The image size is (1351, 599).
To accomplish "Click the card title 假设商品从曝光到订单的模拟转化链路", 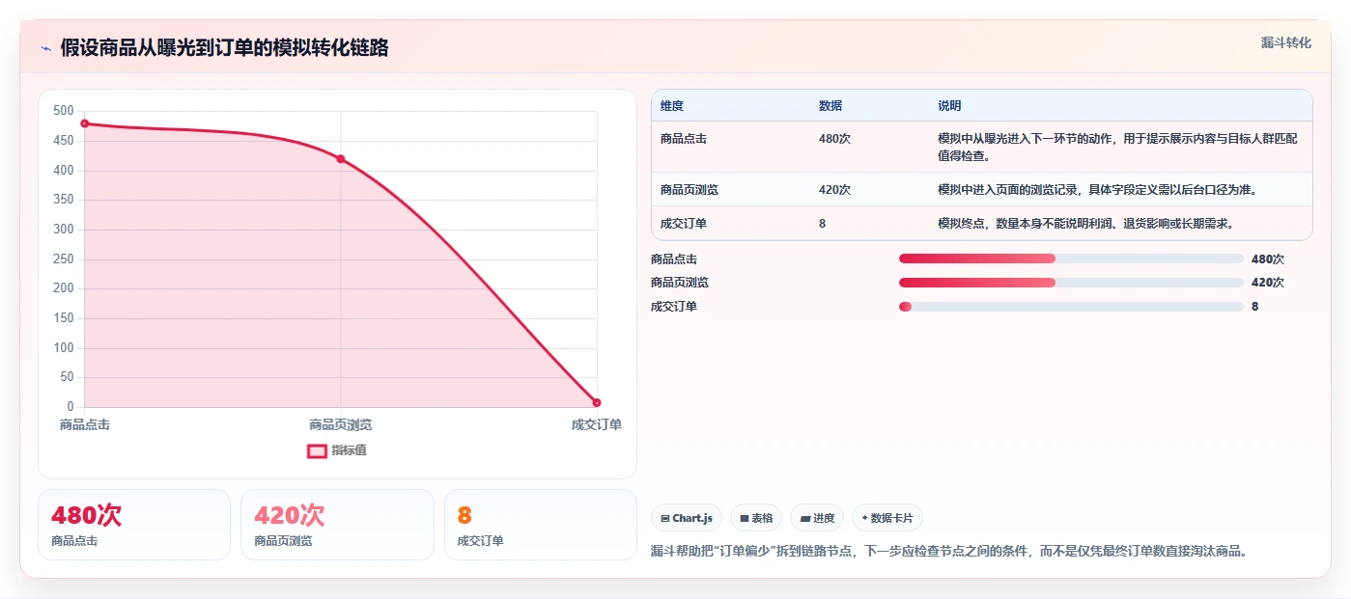I will click(224, 48).
